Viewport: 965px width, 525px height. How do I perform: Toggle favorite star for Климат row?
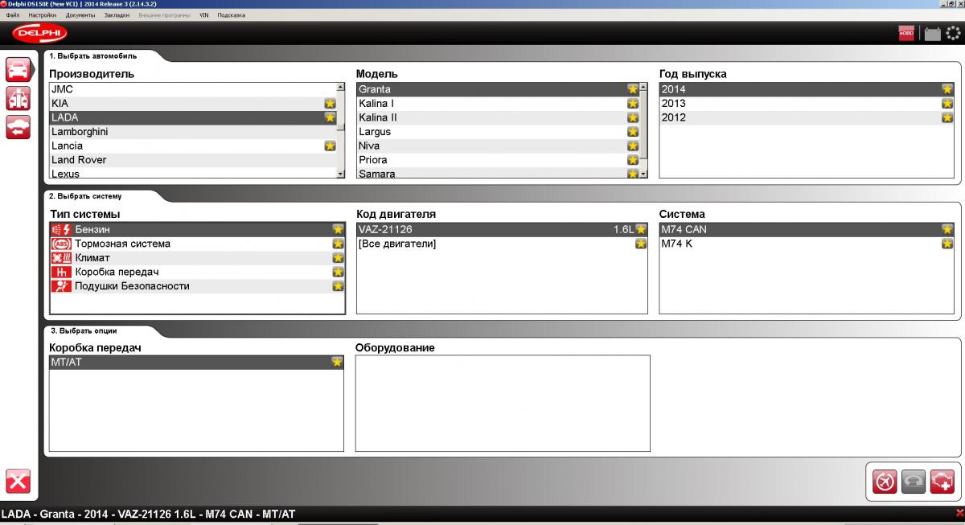point(338,258)
